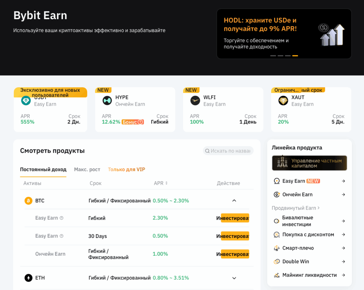This screenshot has width=364, height=290.
Task: Click the WLFI coin icon
Action: [x=195, y=101]
